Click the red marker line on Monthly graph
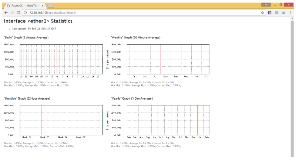Viewport: 296px width, 163px height. click(x=41, y=120)
